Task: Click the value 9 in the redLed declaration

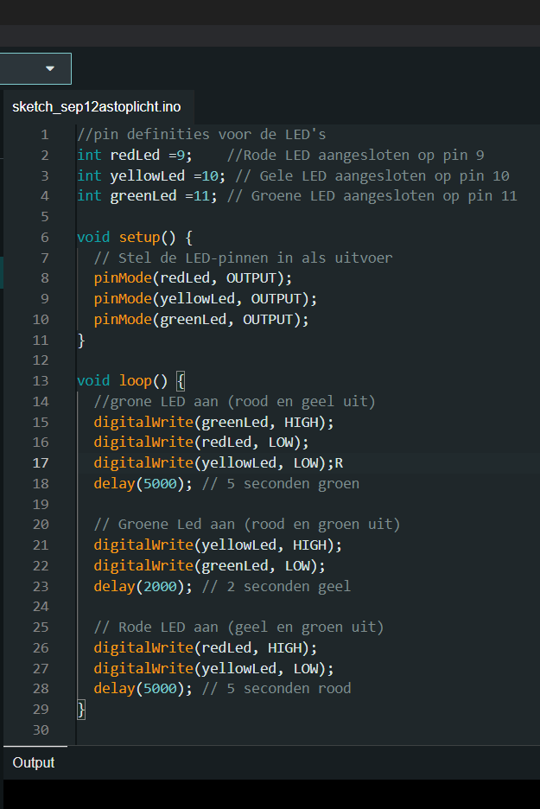Action: point(180,155)
